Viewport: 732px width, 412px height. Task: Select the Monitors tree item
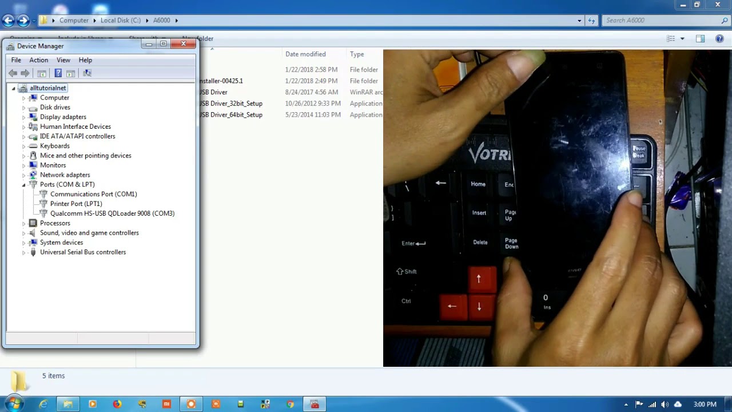53,165
